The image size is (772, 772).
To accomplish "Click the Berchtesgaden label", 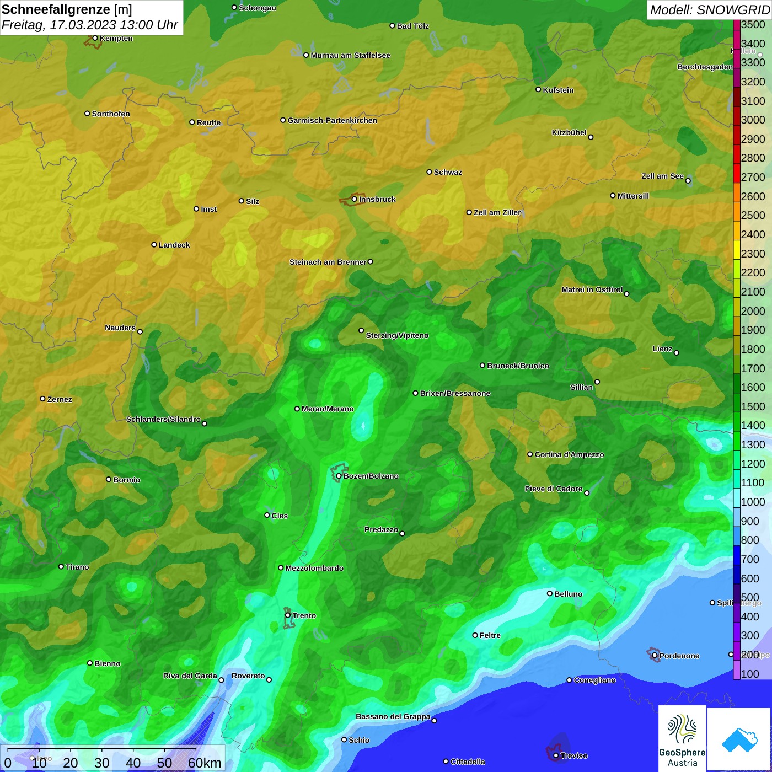I will point(705,67).
